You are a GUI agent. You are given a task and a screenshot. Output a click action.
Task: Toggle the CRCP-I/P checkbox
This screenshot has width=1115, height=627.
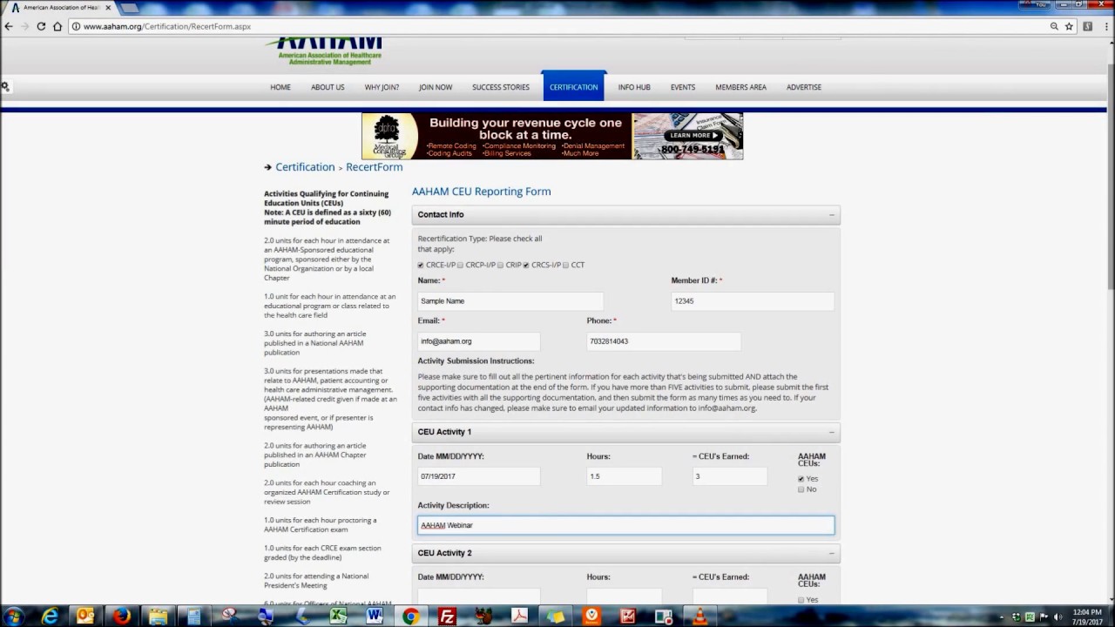[x=460, y=266]
